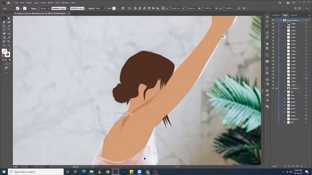Expand the Desk layer arrow
Viewport: 312px width, 175px height.
tap(284, 99)
